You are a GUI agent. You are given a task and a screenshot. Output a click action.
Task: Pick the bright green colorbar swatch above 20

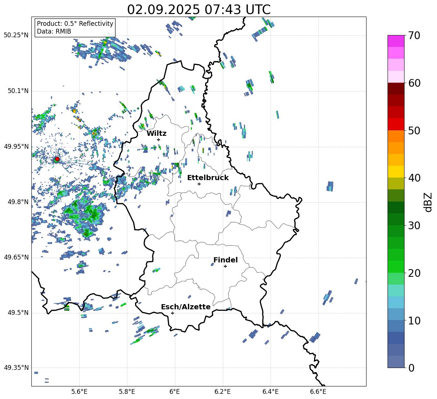(x=396, y=266)
